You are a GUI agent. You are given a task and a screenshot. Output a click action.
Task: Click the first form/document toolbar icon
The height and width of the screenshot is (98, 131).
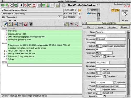pyautogui.click(x=39, y=5)
